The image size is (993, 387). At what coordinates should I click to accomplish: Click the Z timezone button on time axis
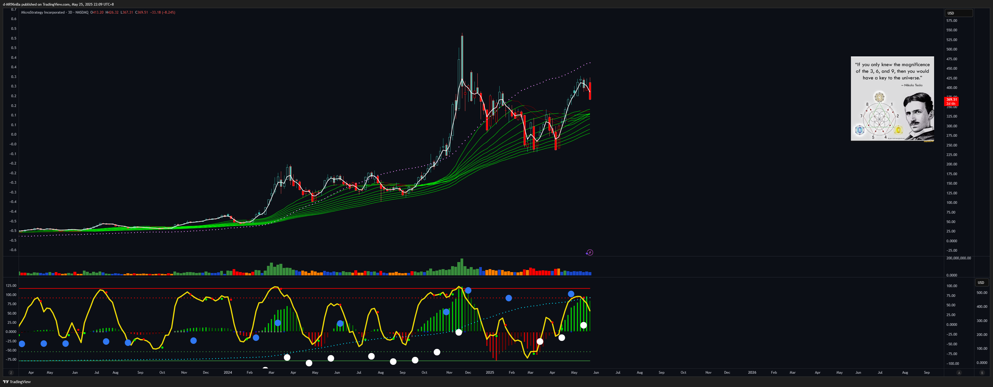tap(11, 373)
